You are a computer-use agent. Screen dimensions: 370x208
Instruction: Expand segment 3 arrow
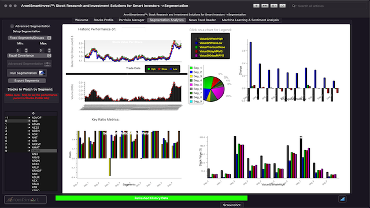coord(29,131)
